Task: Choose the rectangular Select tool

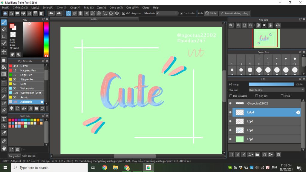Action: click(4, 83)
